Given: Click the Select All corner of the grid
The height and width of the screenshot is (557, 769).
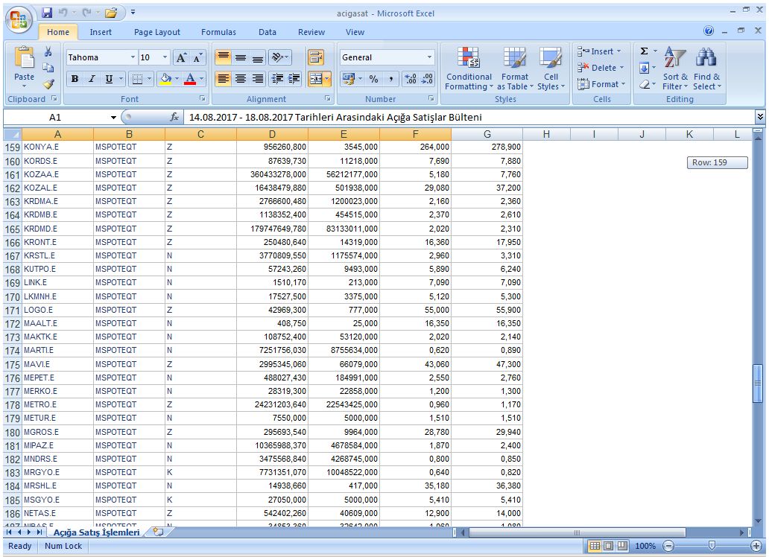Looking at the screenshot, I should click(12, 134).
